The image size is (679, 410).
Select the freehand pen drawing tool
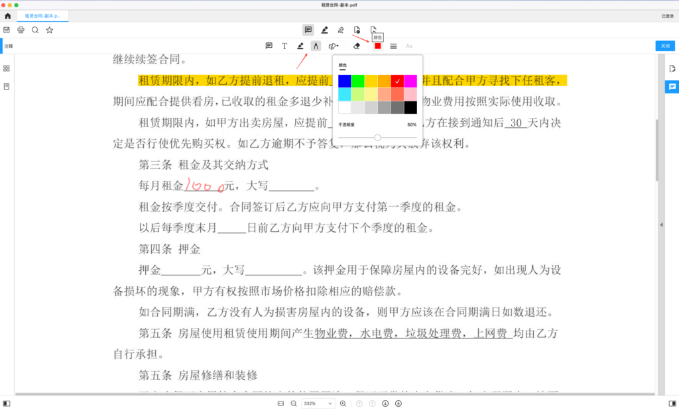[x=316, y=46]
